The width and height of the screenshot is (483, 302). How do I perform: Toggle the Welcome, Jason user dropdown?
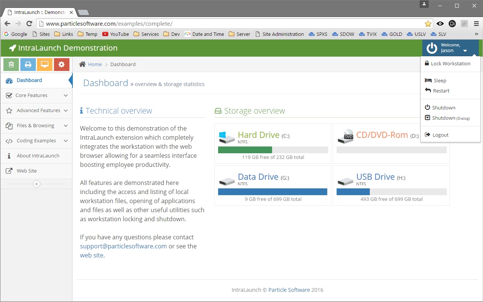tap(451, 48)
